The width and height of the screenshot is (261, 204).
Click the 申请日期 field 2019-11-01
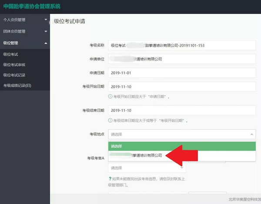pyautogui.click(x=182, y=73)
